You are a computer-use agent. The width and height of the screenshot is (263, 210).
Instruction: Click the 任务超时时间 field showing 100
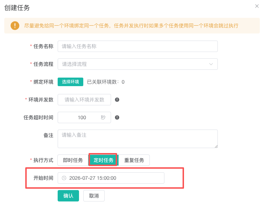[x=84, y=117]
